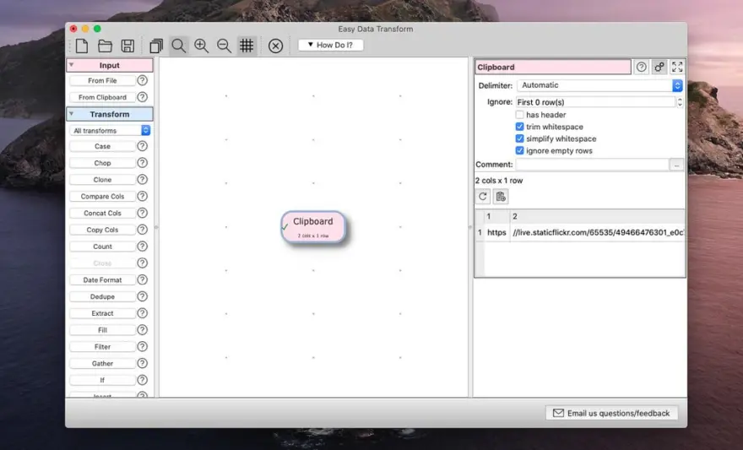Click the Date Format button

coord(102,280)
